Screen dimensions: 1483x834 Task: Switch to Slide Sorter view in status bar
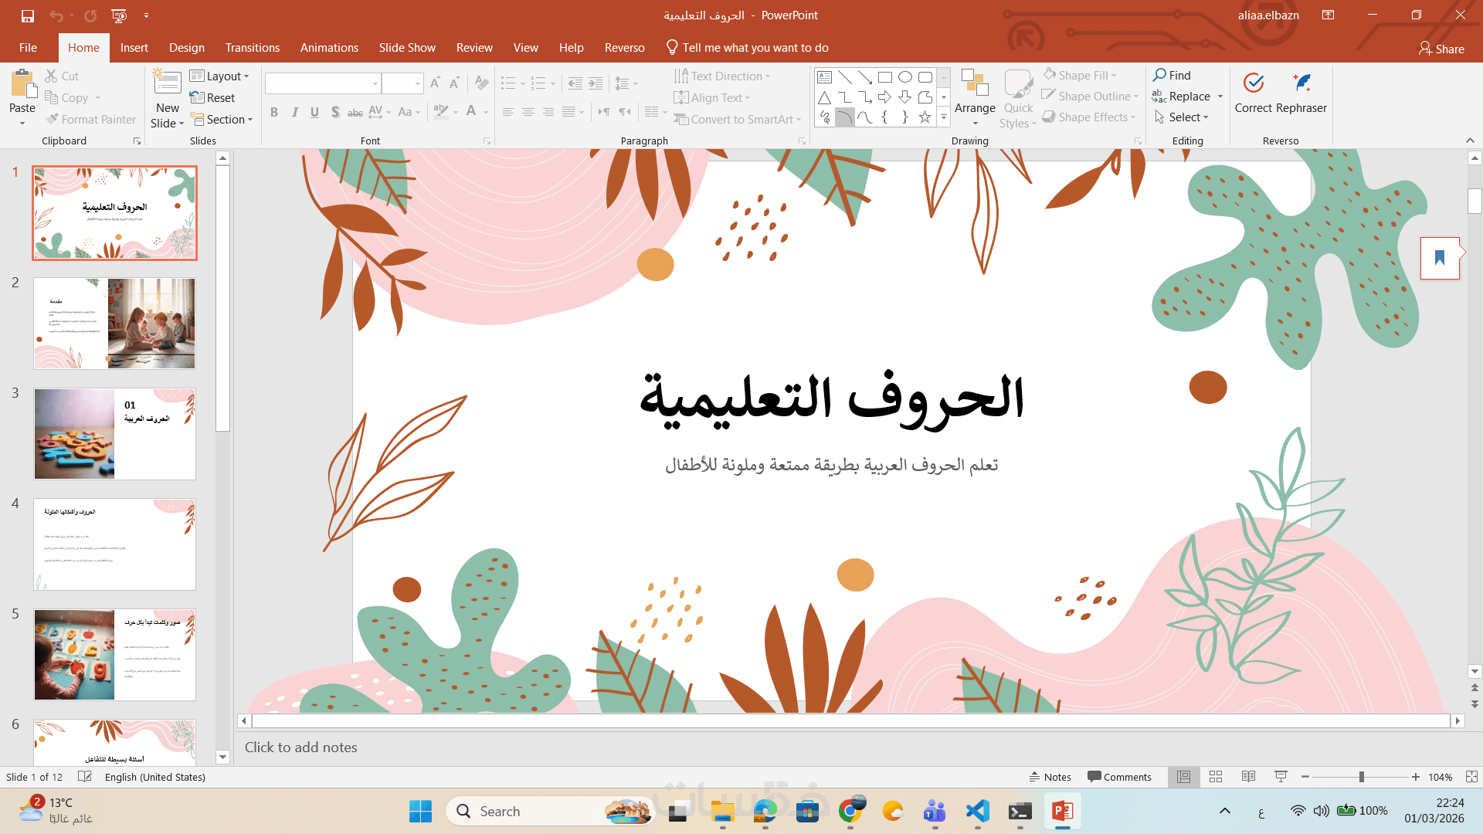[x=1216, y=777]
